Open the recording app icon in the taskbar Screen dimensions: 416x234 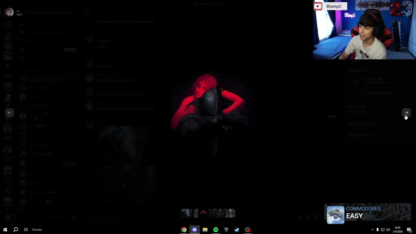click(248, 230)
